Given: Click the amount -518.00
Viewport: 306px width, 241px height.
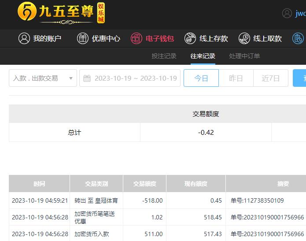Looking at the screenshot, I should (x=152, y=200).
